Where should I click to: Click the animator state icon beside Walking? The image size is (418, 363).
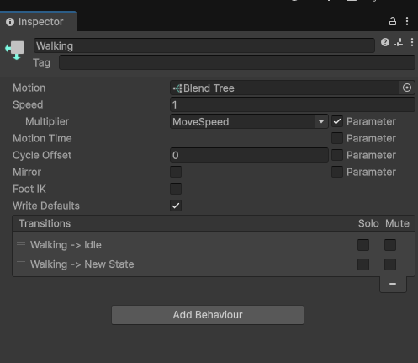click(x=15, y=50)
